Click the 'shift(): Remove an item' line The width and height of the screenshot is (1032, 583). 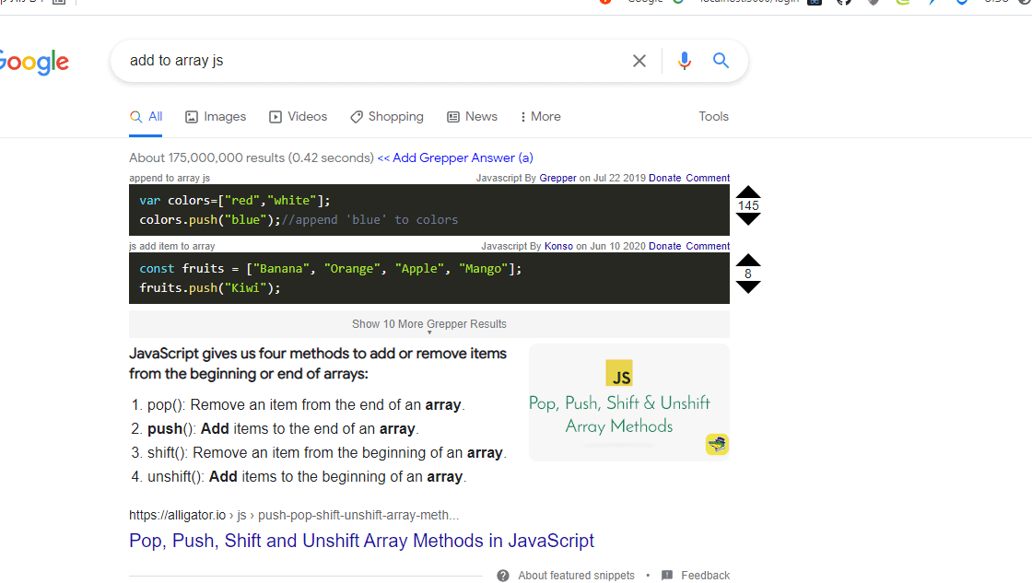(327, 453)
